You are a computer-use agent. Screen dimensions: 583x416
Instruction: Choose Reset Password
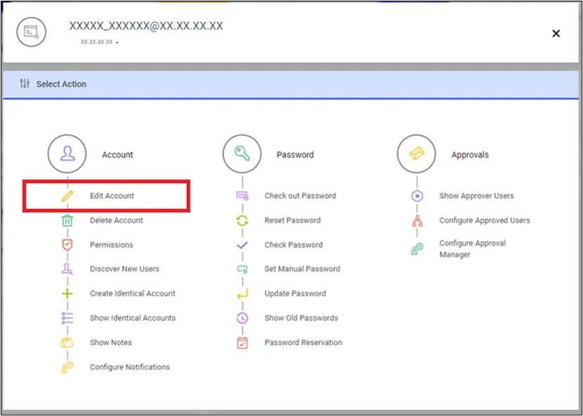[293, 220]
